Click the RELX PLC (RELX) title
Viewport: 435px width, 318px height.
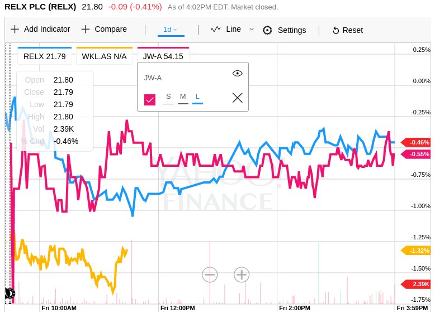pos(40,7)
